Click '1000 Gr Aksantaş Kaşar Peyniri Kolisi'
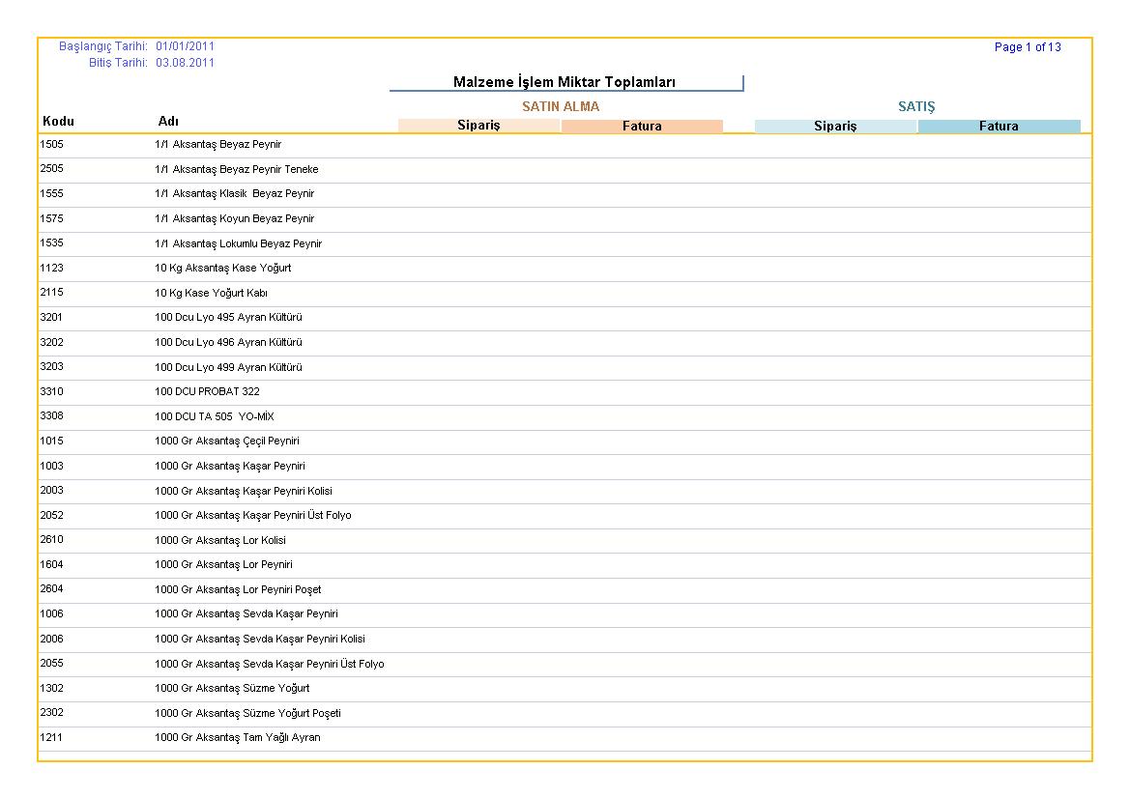Image resolution: width=1130 pixels, height=798 pixels. point(244,491)
